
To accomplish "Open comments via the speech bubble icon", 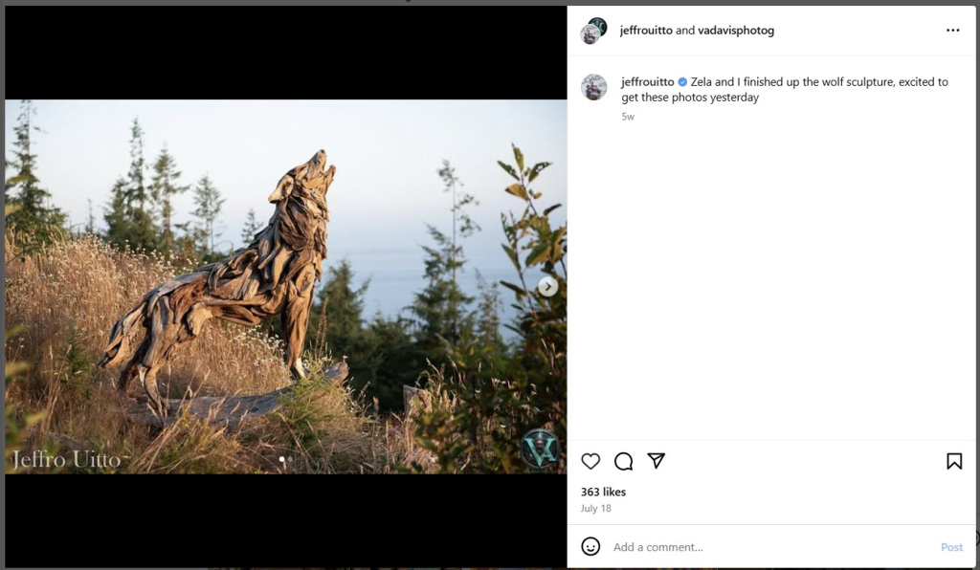I will coord(624,461).
